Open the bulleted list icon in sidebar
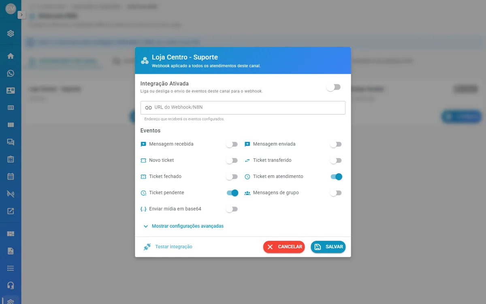Viewport: 486px width, 304px height. click(x=11, y=268)
